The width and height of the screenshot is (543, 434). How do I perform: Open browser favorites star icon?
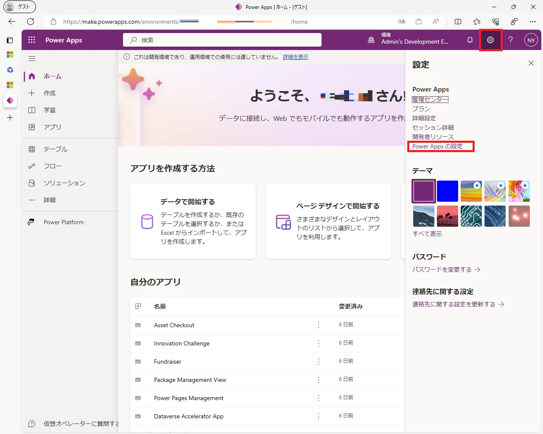point(477,22)
